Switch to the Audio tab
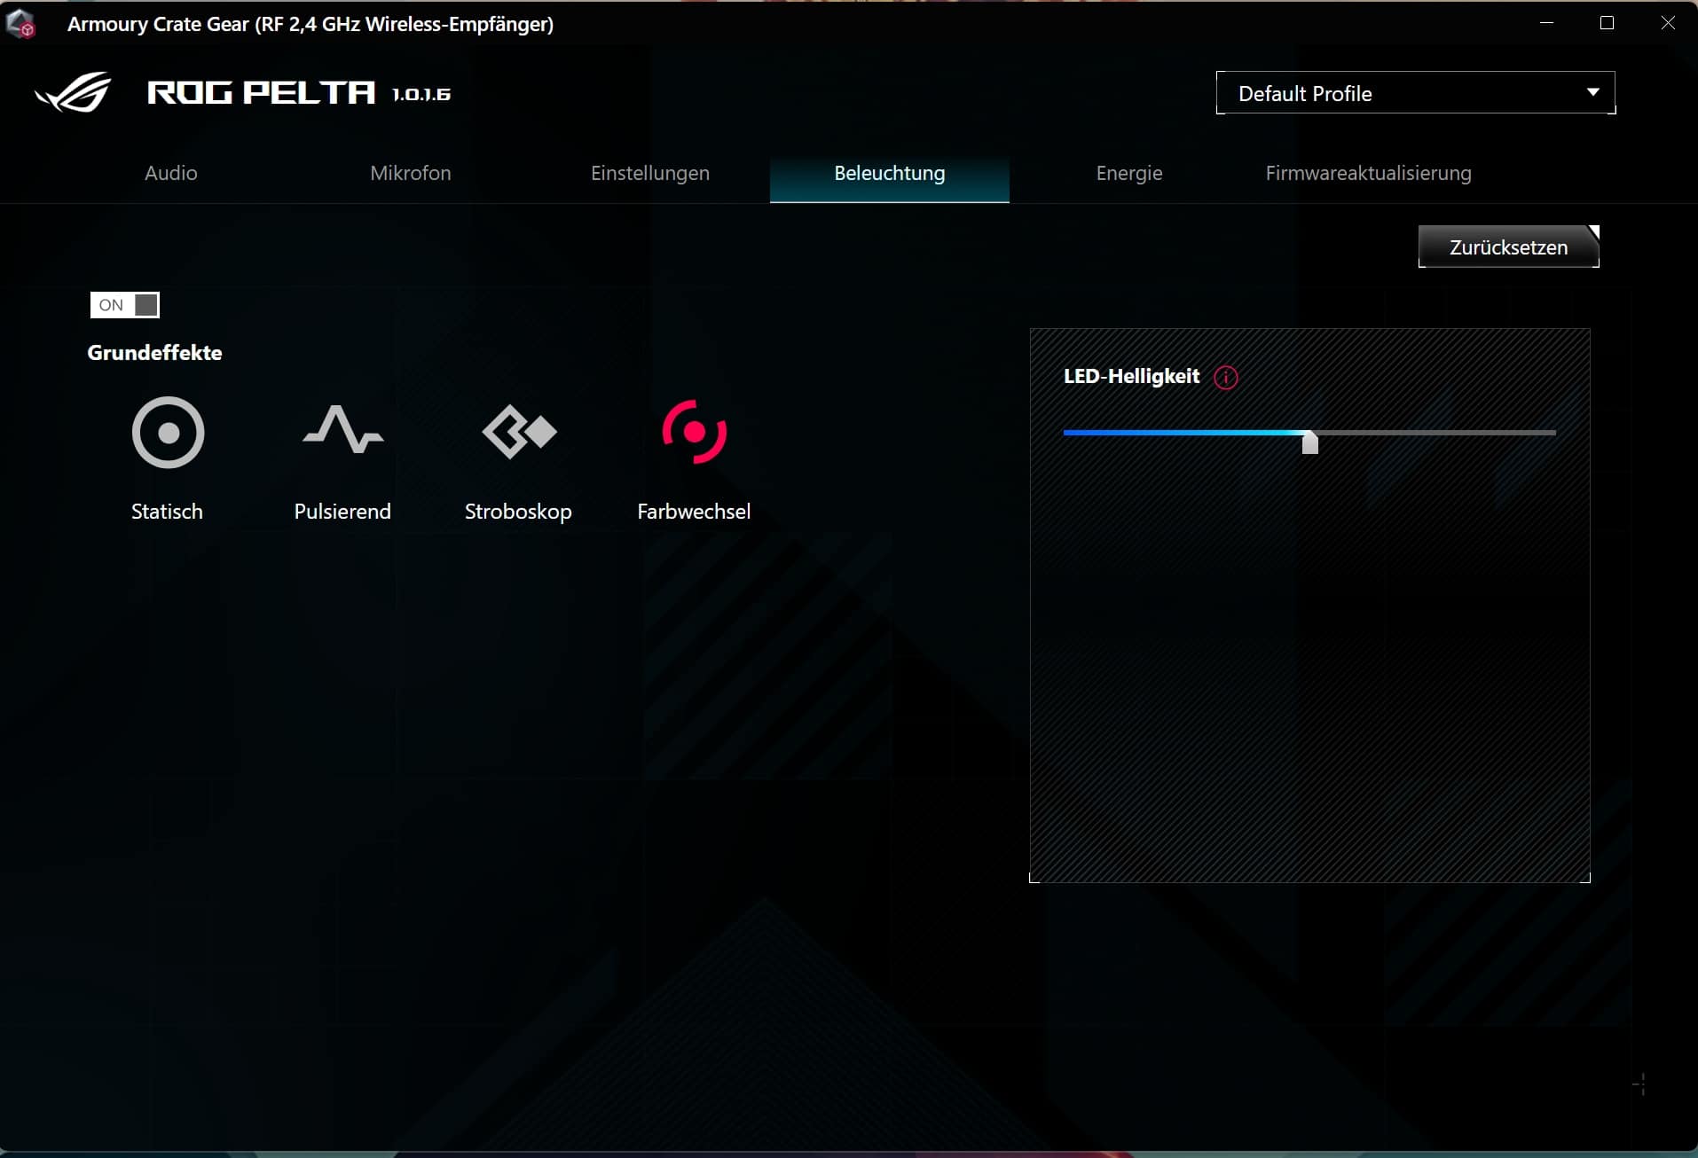The width and height of the screenshot is (1698, 1158). tap(171, 173)
